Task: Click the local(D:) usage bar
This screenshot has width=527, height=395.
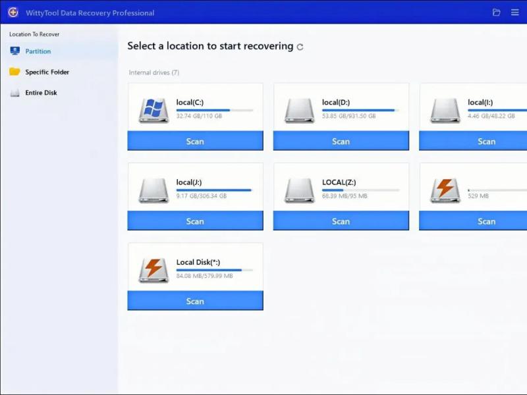Action: tap(360, 110)
